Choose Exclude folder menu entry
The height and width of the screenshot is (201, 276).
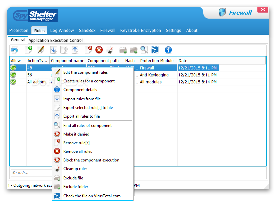pyautogui.click(x=93, y=186)
